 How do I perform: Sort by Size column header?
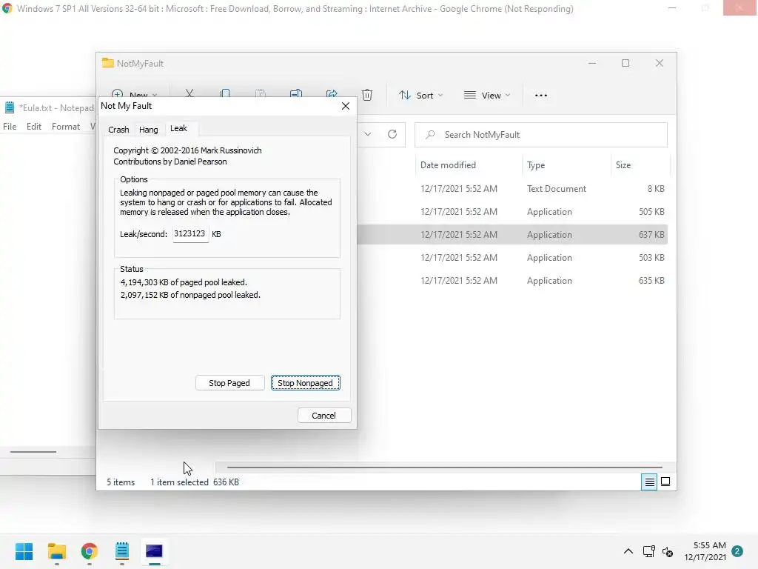[x=640, y=165]
